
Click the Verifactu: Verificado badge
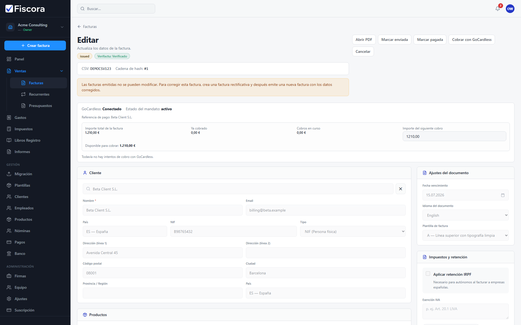(x=112, y=56)
